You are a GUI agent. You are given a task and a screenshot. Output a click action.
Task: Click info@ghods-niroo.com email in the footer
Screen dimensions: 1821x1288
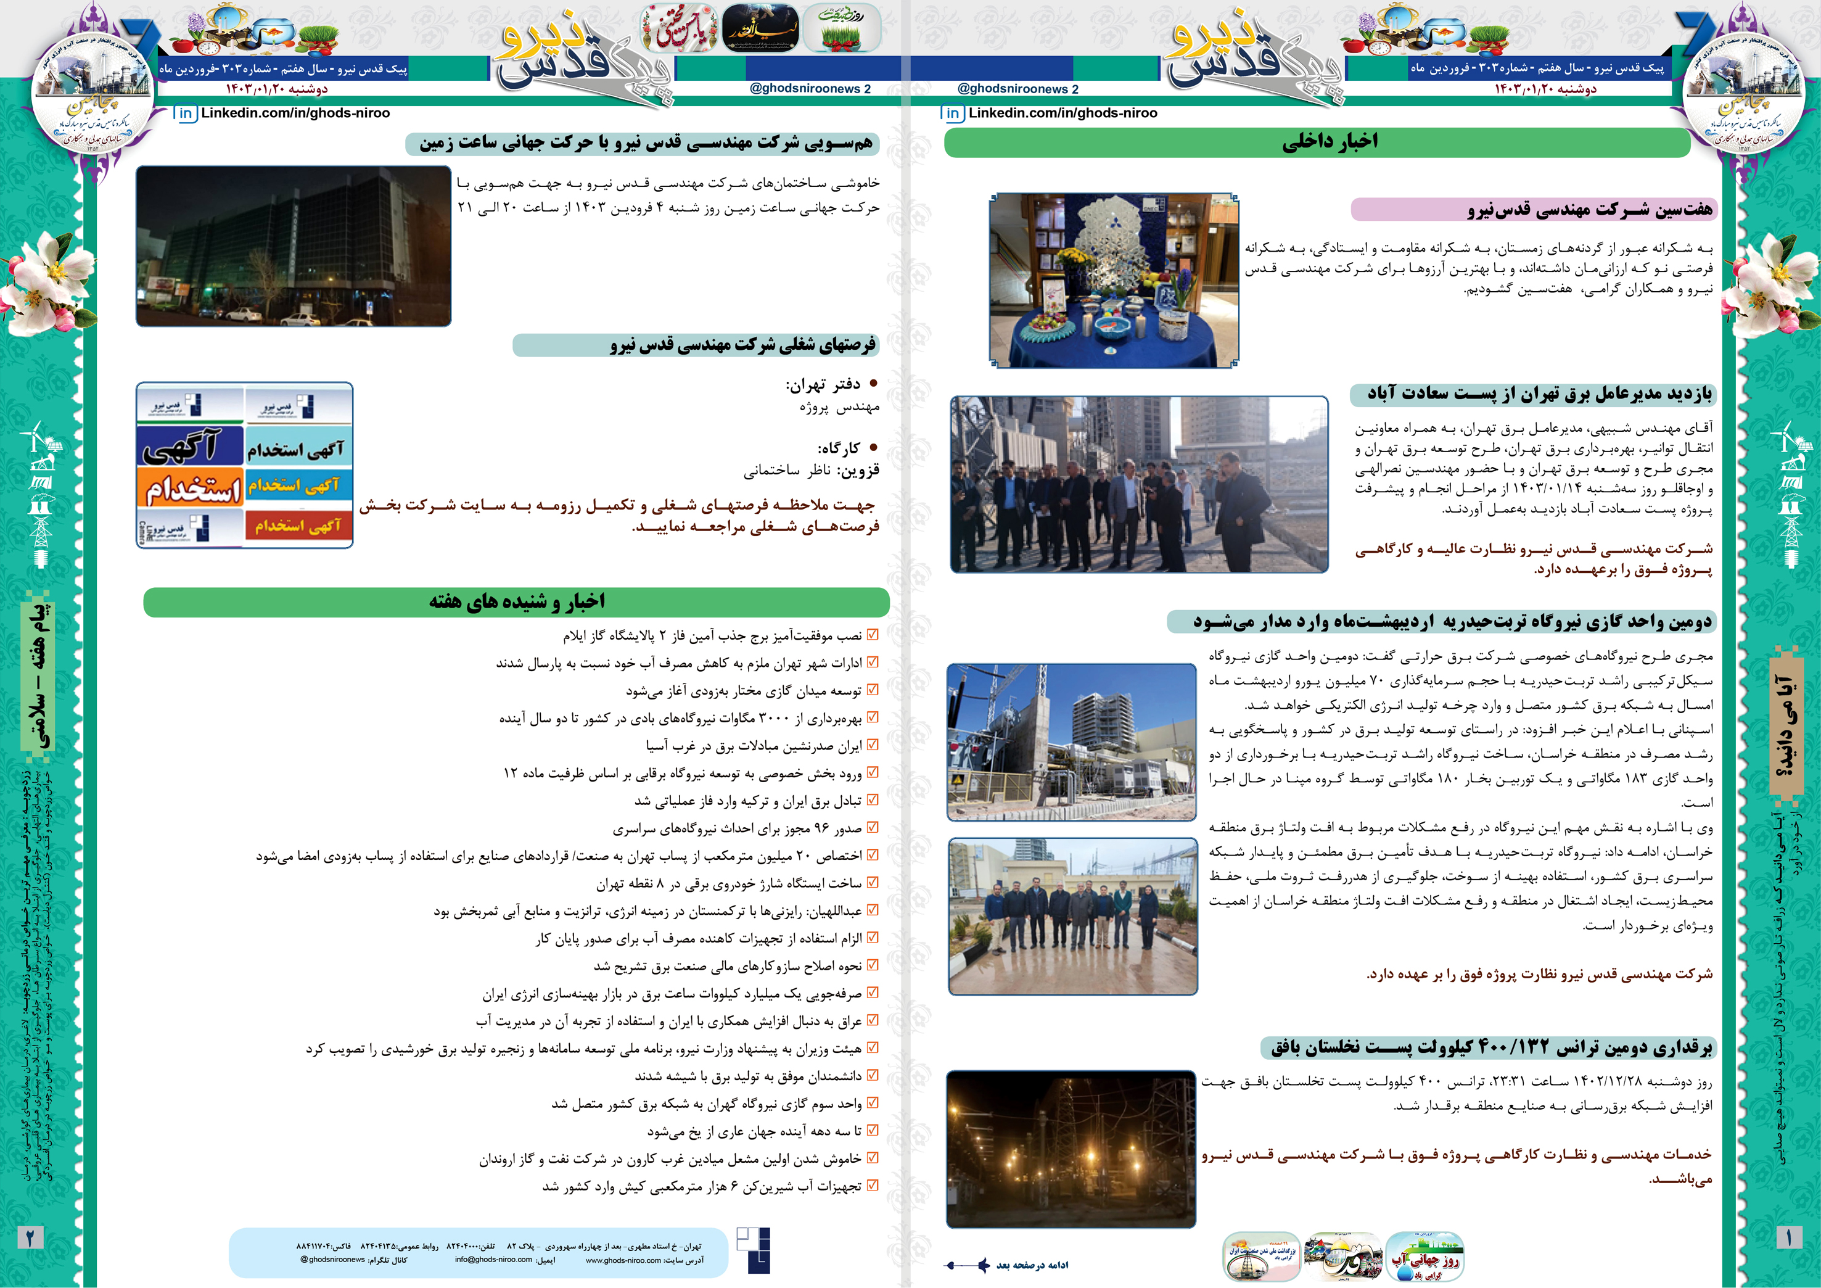(x=493, y=1260)
